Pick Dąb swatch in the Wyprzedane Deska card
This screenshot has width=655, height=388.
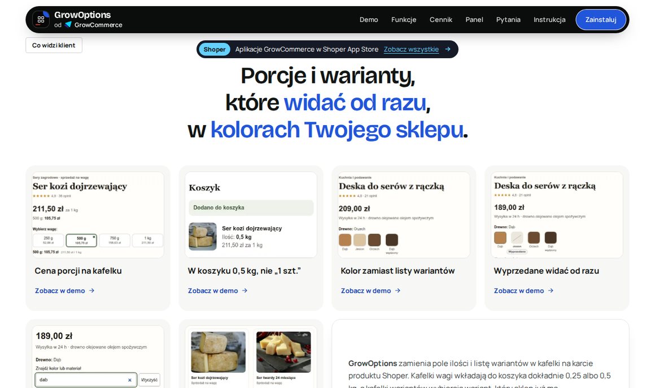(500, 238)
